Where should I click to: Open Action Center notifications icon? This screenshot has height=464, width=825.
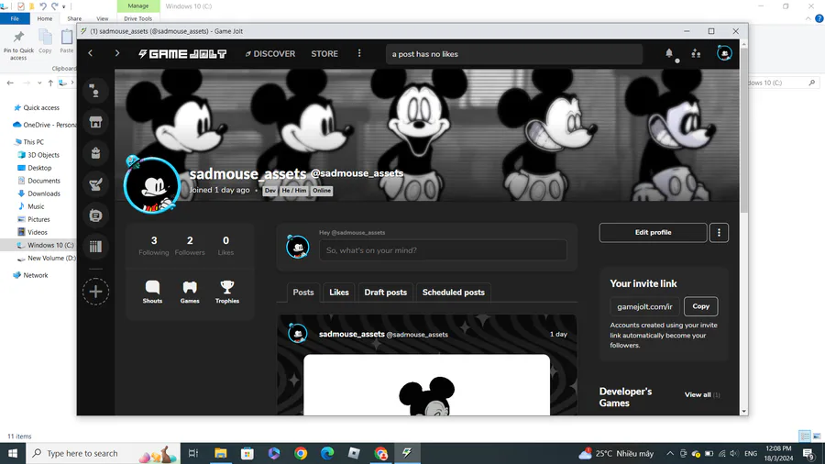tap(809, 453)
